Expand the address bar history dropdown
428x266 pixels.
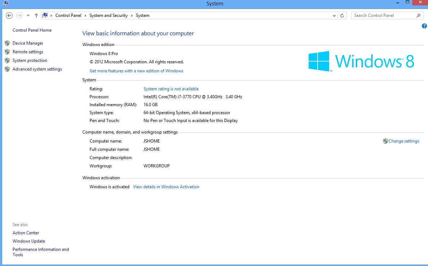click(334, 15)
